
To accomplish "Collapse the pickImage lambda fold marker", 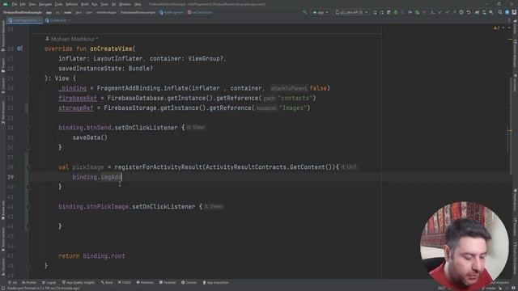I will [28, 167].
